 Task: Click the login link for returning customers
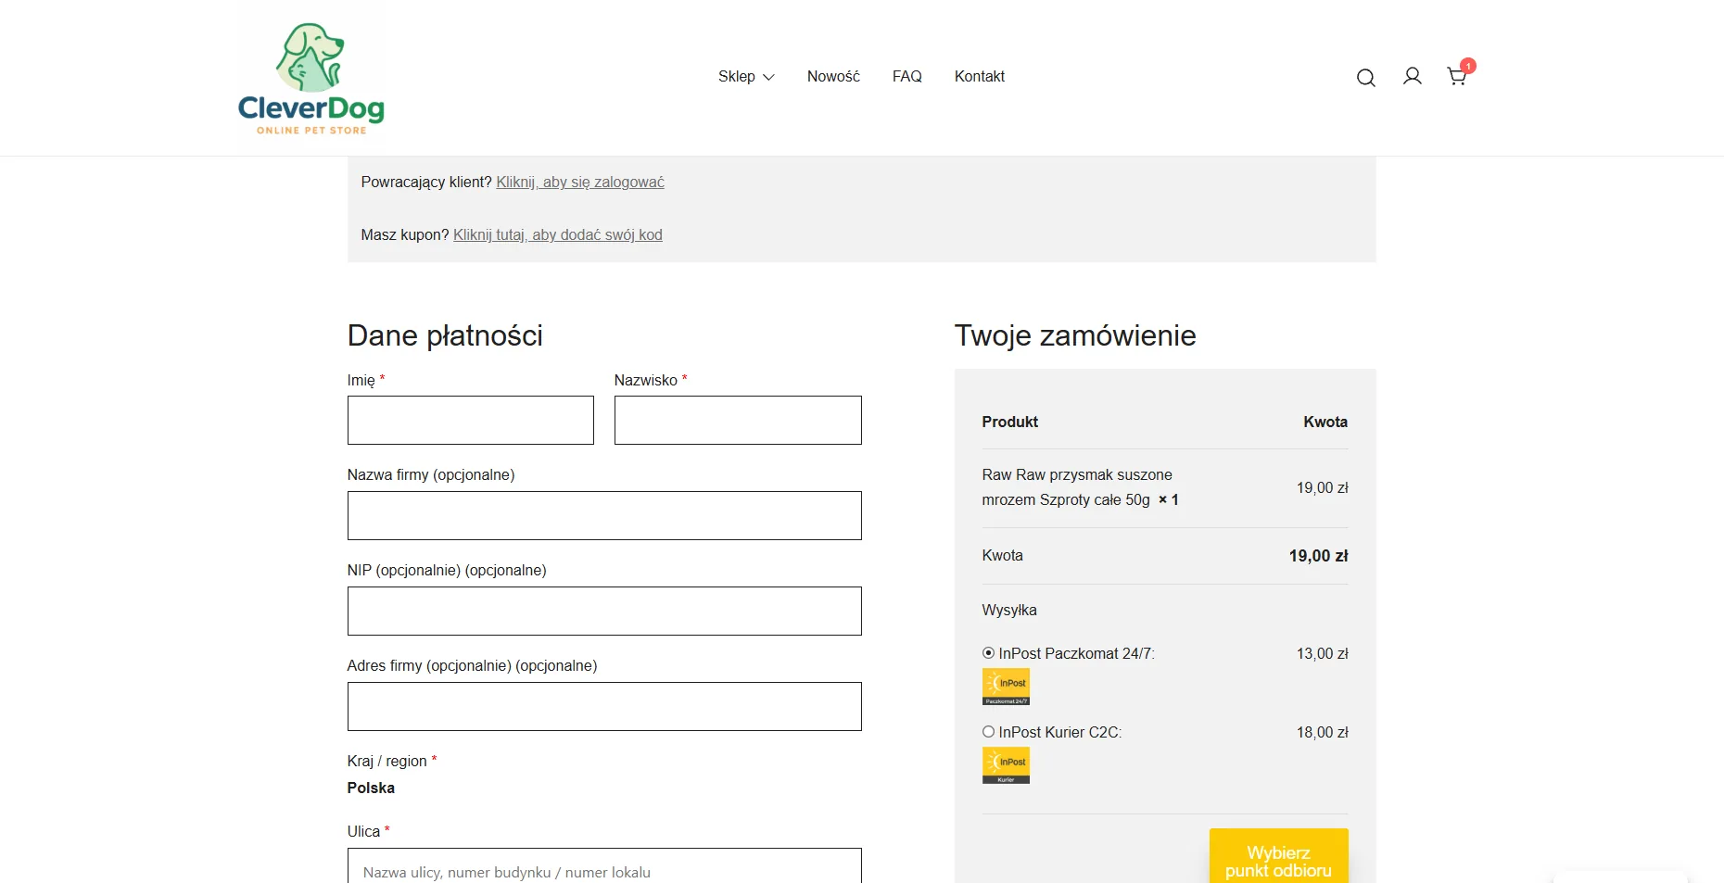point(580,183)
